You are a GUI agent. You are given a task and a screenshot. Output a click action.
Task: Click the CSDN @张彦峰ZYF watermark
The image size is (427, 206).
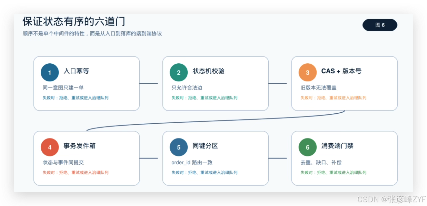[391, 199]
